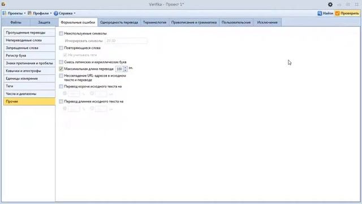Image resolution: width=362 pixels, height=204 pixels.
Task: Decrease max translation length with down arrow
Action: click(126, 70)
